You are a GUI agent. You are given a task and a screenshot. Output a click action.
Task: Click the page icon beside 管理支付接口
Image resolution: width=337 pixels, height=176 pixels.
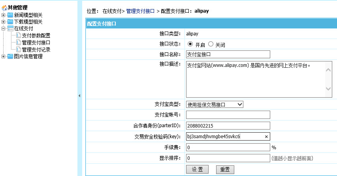tap(19, 43)
